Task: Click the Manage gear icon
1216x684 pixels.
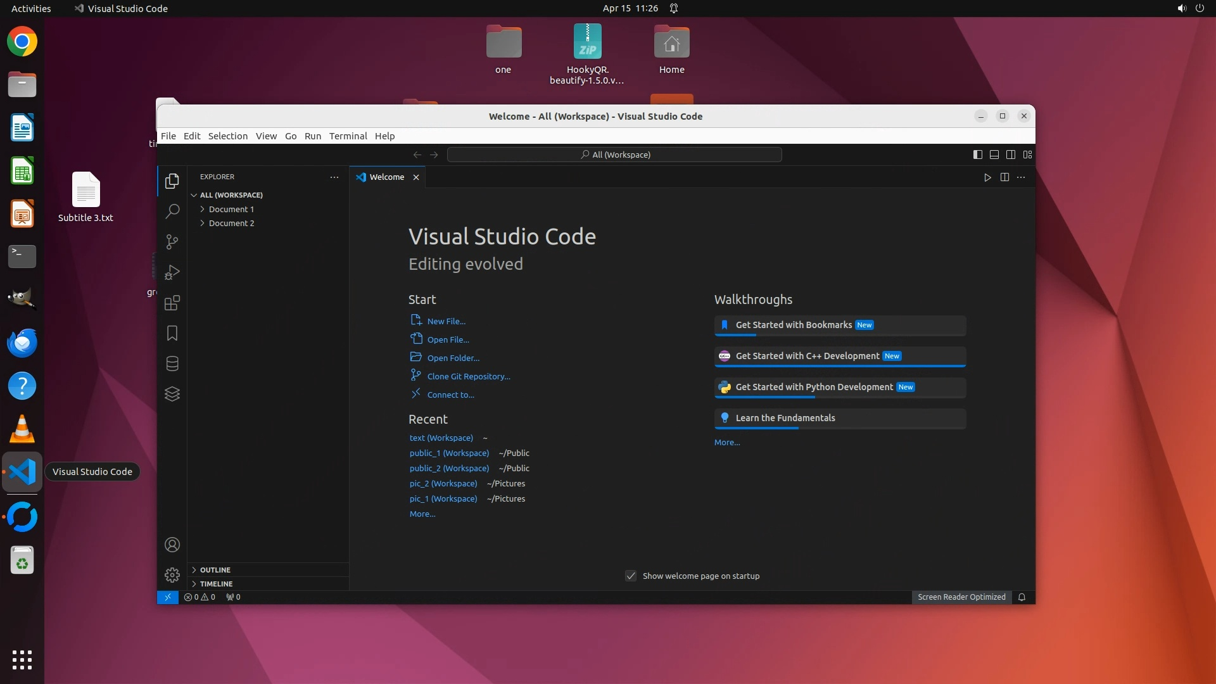Action: (172, 575)
